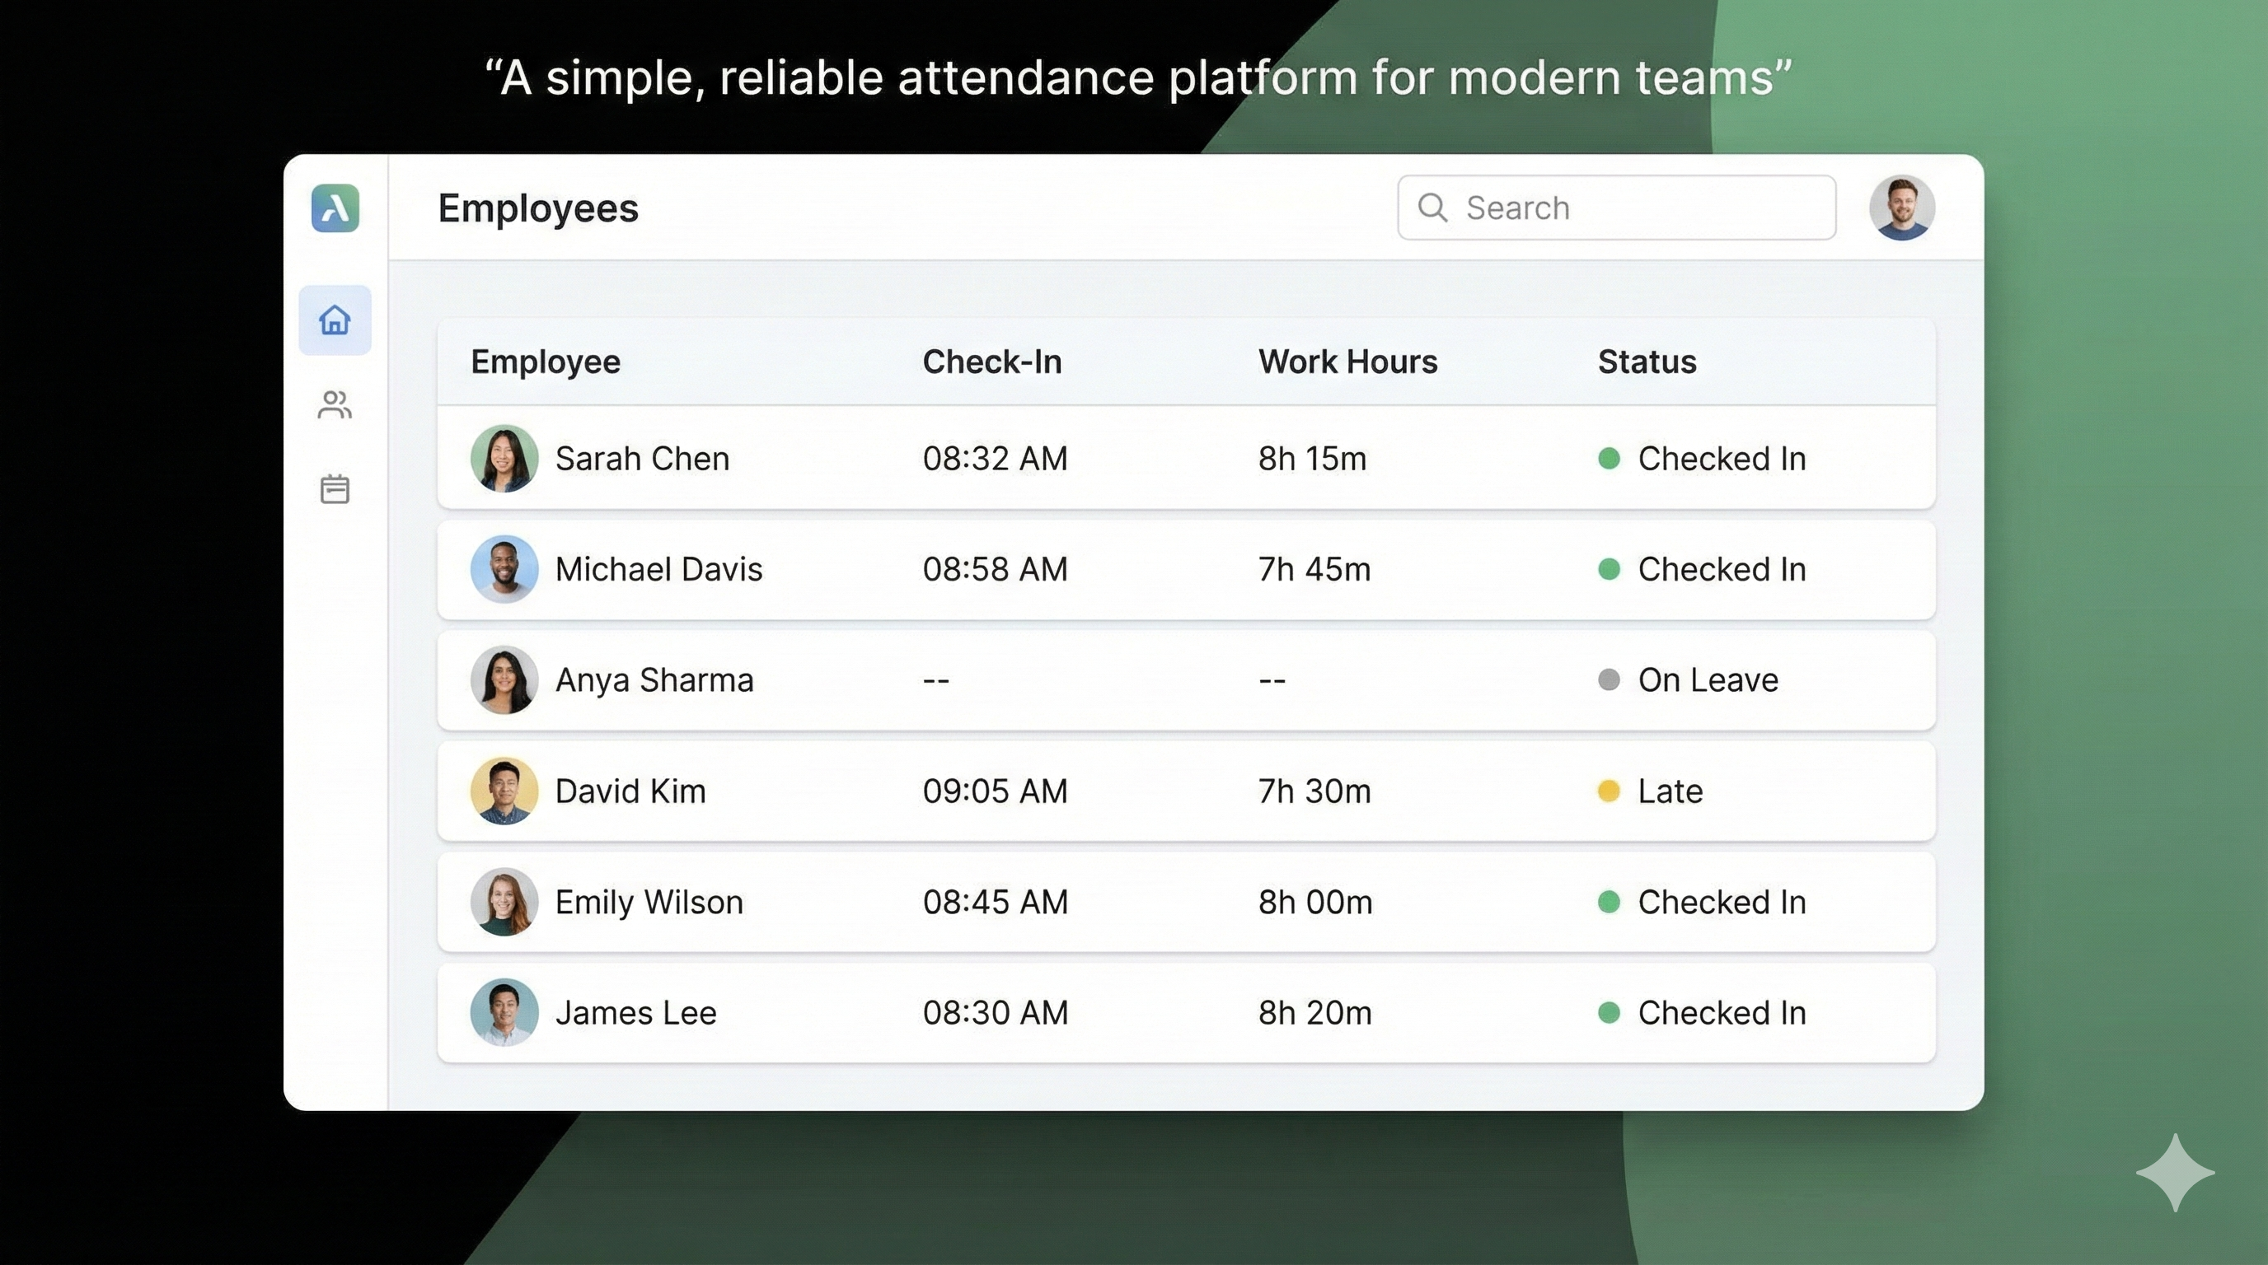Click James Lee's green status indicator
The height and width of the screenshot is (1265, 2268).
tap(1610, 1012)
